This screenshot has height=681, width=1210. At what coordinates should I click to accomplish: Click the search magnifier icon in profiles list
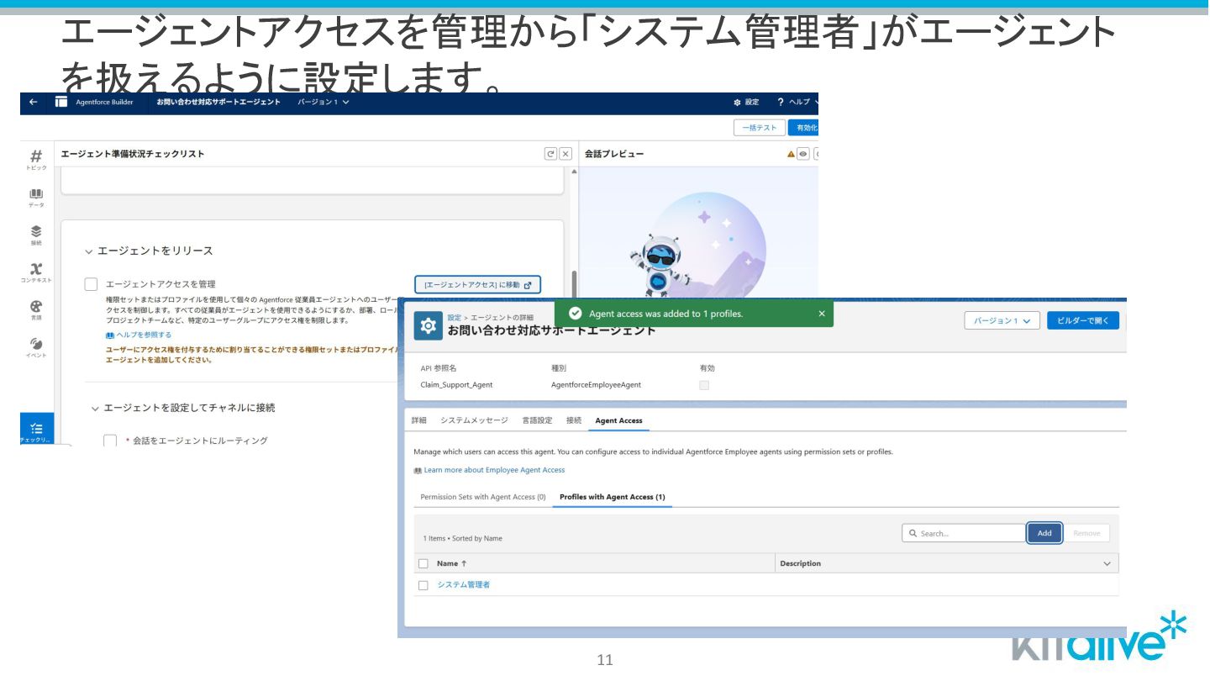click(x=913, y=533)
